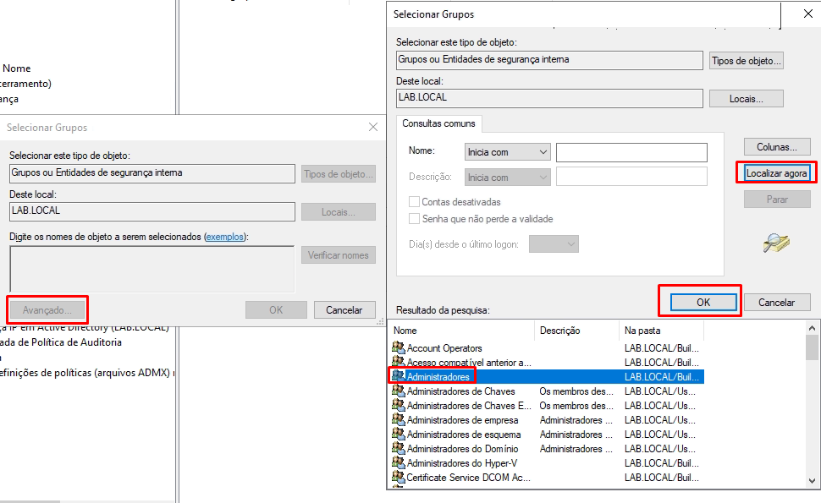
Task: Toggle Senha que não perde a validade checkbox
Action: (415, 219)
